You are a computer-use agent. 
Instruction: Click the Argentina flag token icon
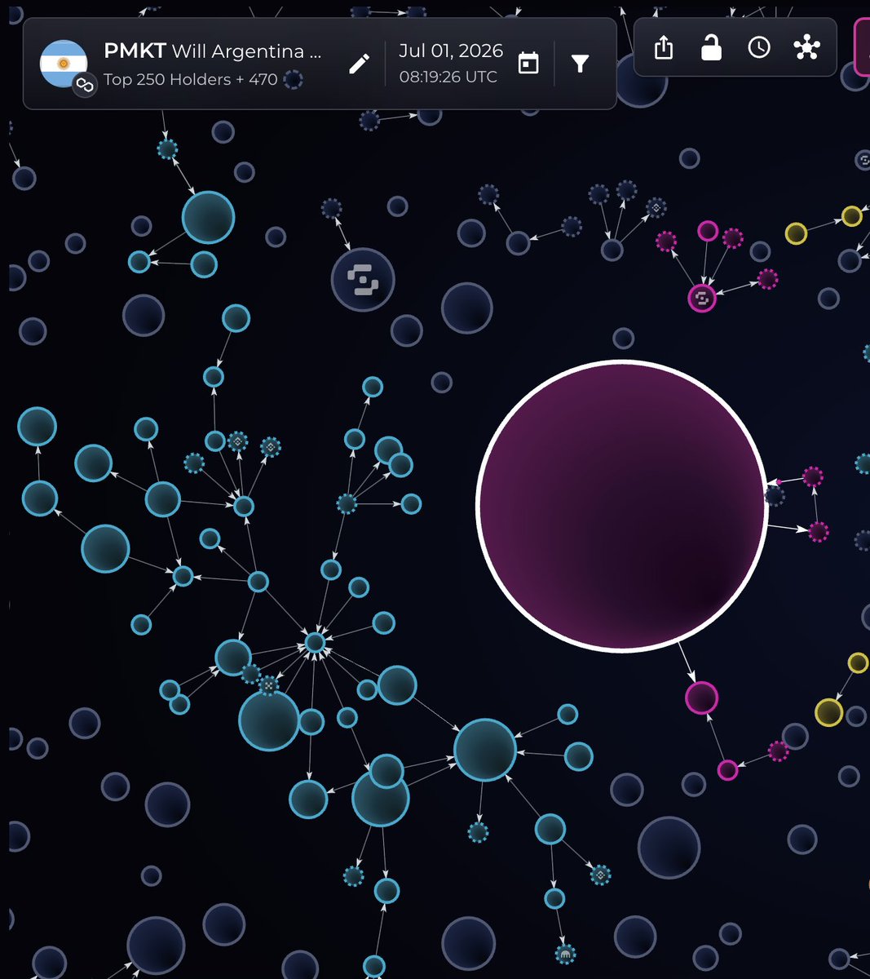tap(64, 64)
